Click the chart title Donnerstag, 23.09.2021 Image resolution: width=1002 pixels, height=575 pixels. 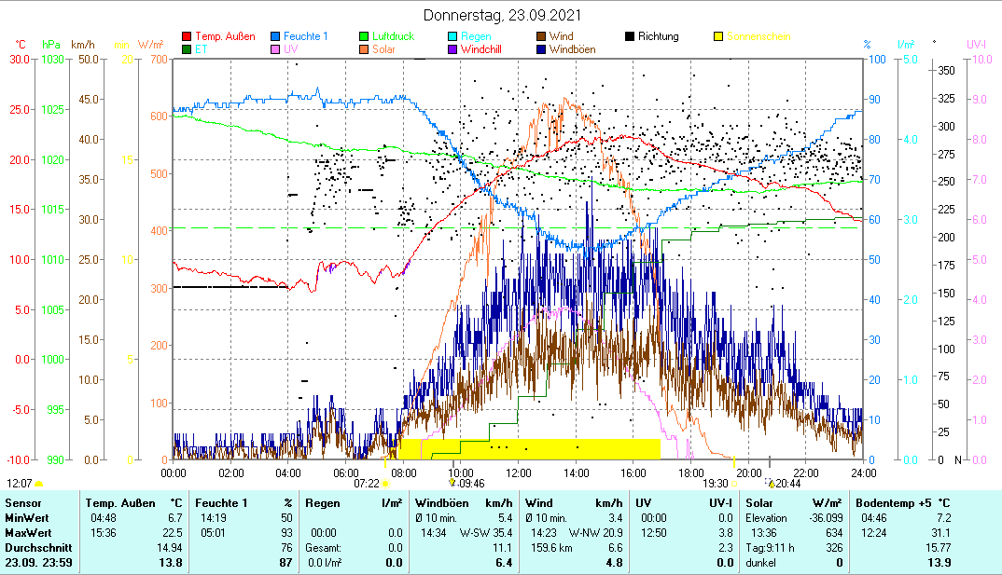point(500,15)
